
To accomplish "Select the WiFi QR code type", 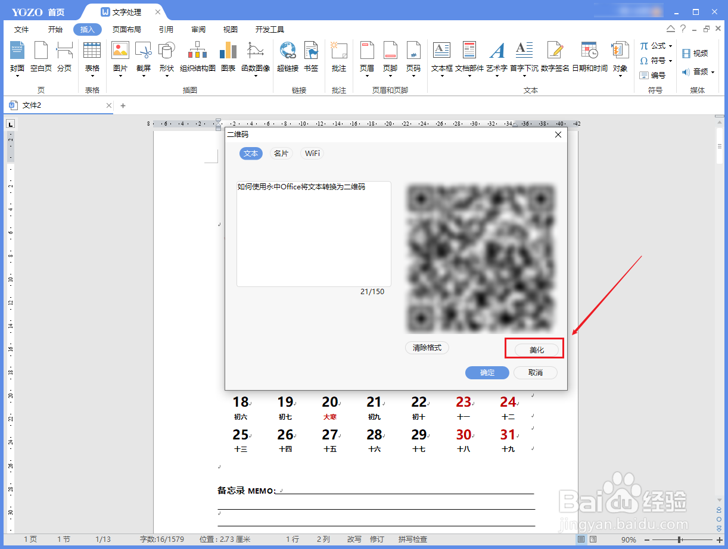I will pyautogui.click(x=312, y=154).
